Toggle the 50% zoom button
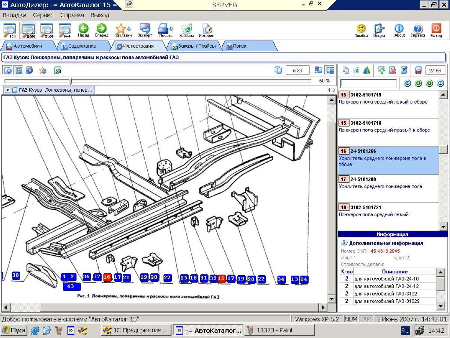This screenshot has height=338, width=450. [x=28, y=30]
